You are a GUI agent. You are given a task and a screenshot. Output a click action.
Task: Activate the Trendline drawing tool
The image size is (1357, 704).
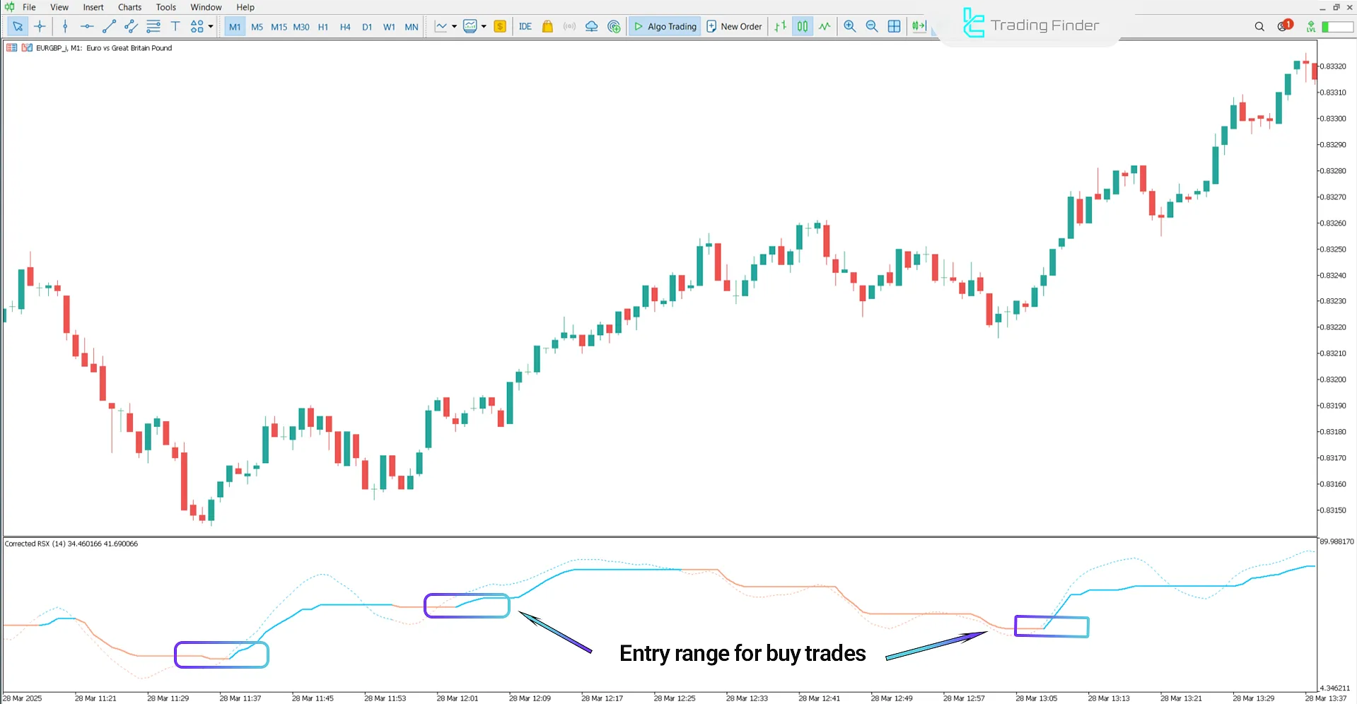click(x=109, y=26)
